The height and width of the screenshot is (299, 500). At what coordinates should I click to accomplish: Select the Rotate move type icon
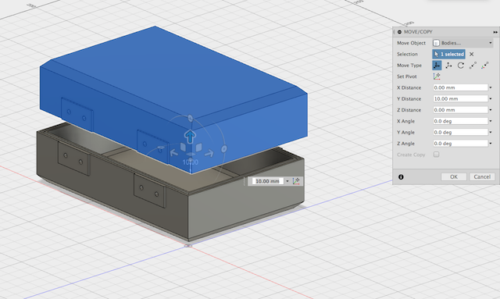(460, 66)
